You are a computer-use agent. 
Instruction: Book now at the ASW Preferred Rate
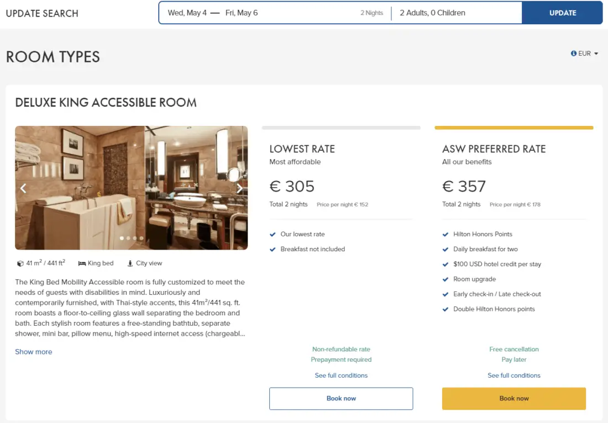point(513,398)
